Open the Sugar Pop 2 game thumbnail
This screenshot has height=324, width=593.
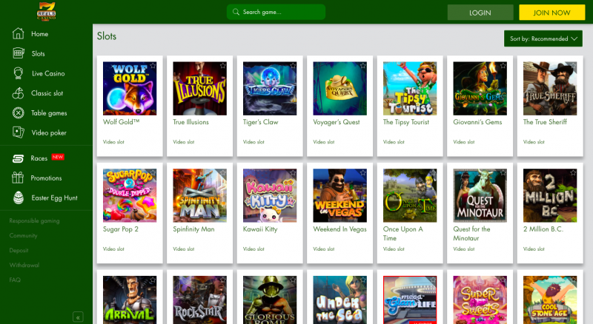(x=130, y=195)
